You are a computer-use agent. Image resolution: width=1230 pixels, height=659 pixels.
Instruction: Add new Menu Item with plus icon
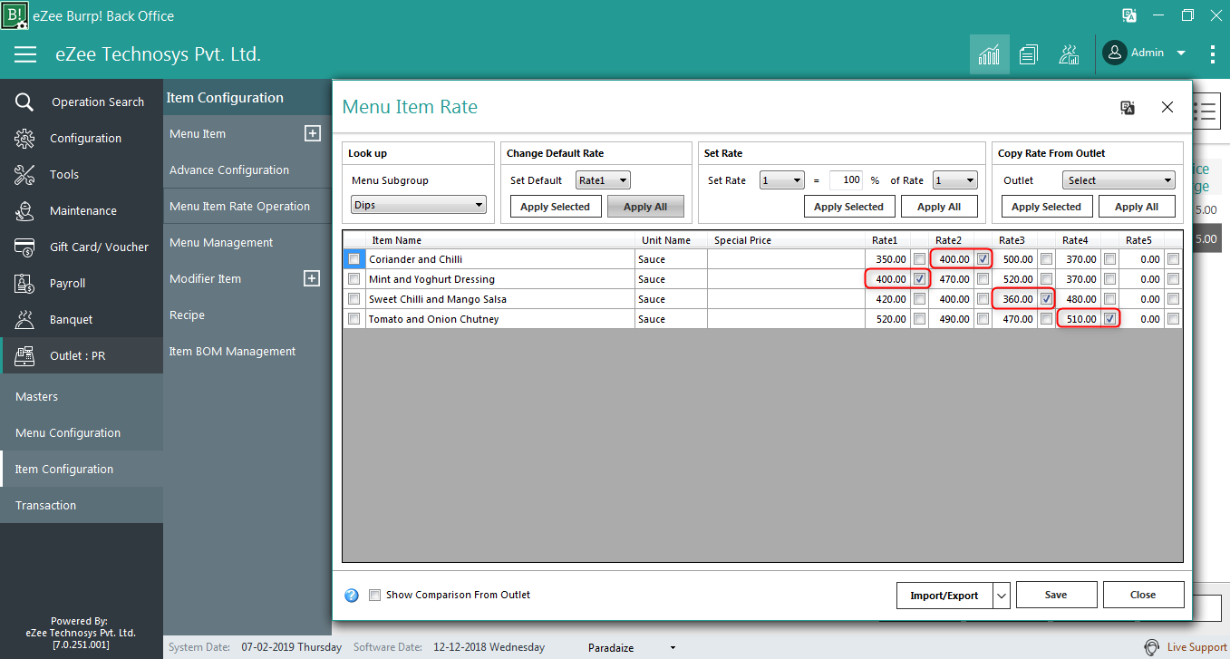click(312, 133)
